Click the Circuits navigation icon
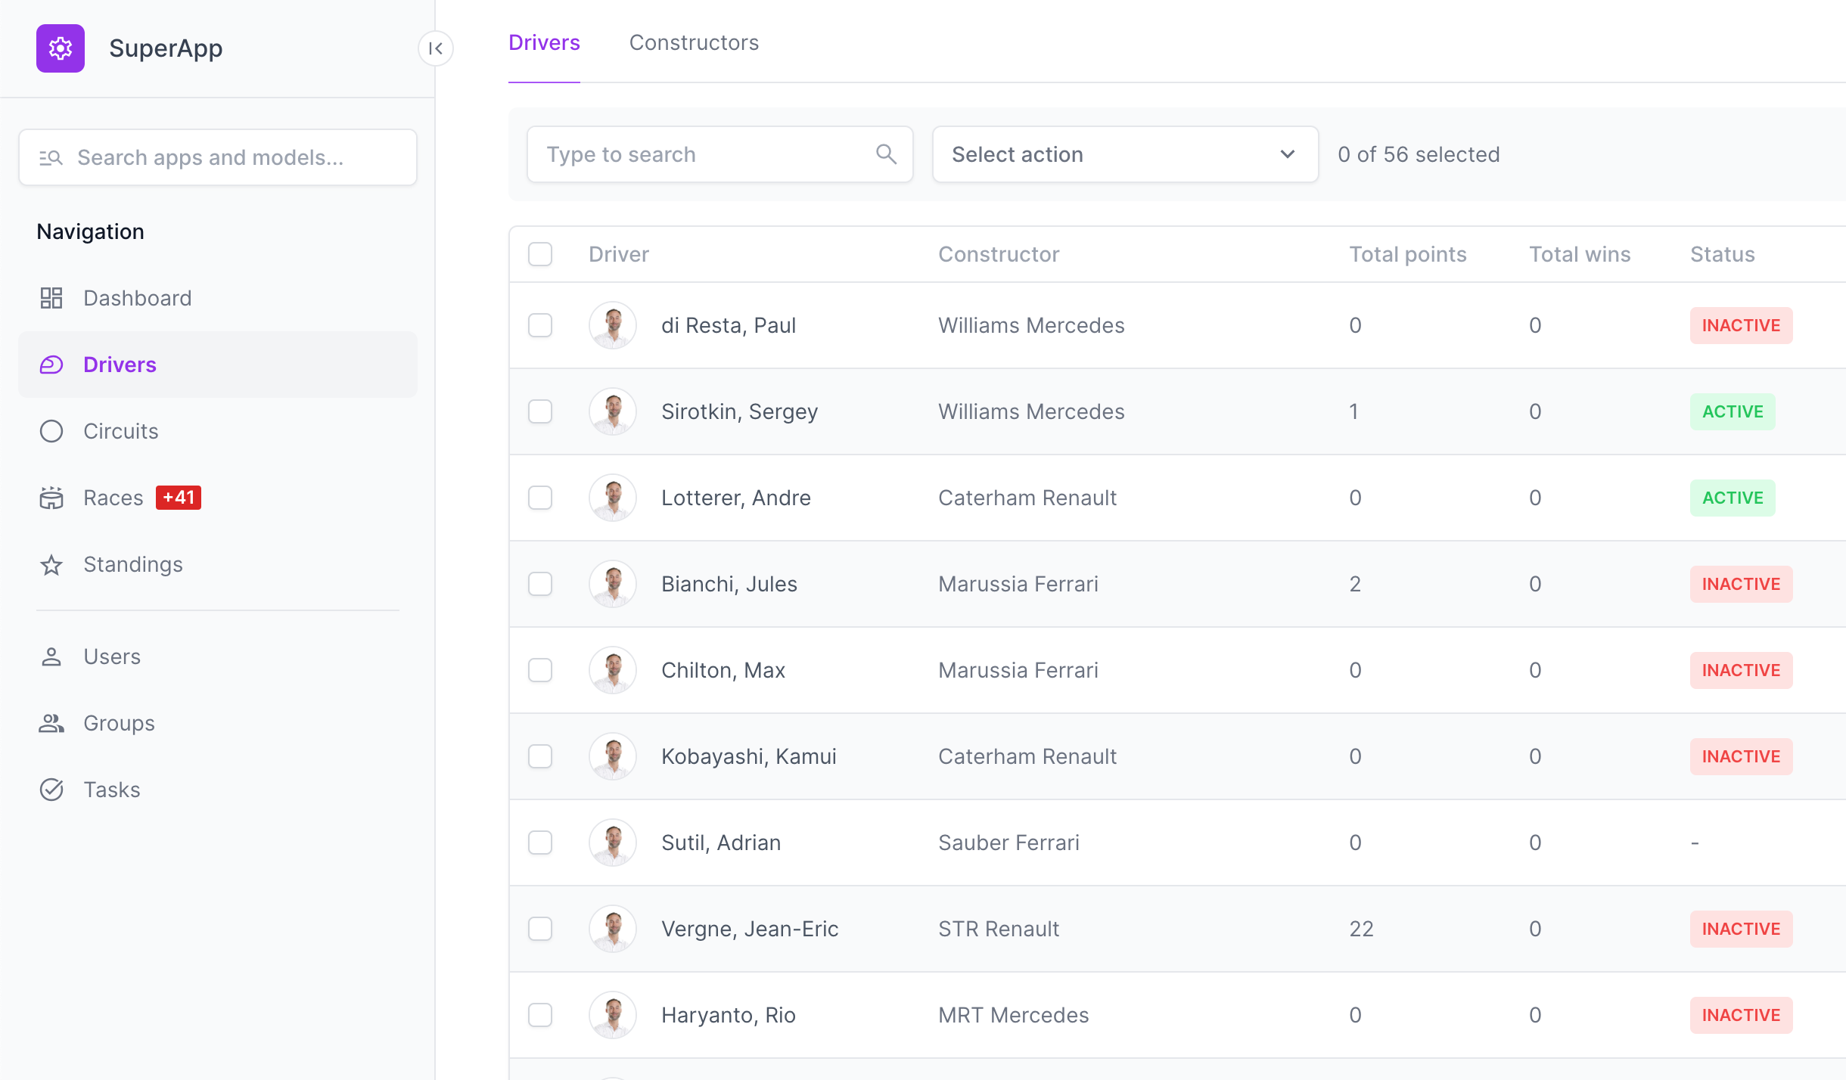 (51, 431)
